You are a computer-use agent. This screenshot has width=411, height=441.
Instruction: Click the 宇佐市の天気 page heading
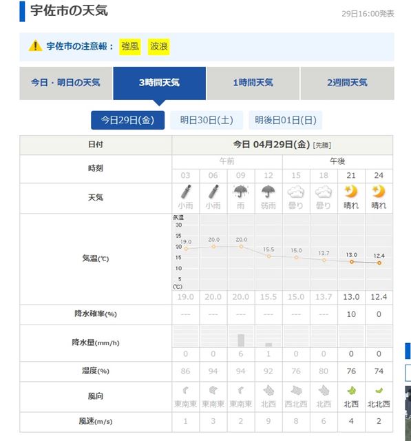(x=69, y=11)
